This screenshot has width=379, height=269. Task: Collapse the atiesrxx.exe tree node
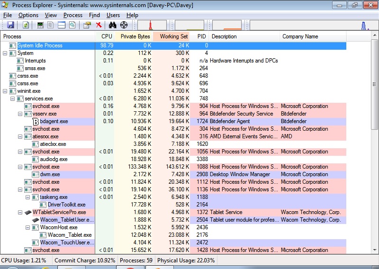click(20, 136)
